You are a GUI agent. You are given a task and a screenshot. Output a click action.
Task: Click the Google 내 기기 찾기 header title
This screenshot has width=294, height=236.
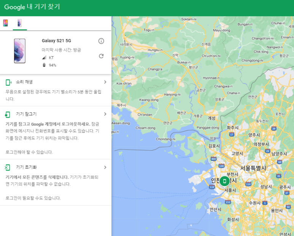point(32,7)
